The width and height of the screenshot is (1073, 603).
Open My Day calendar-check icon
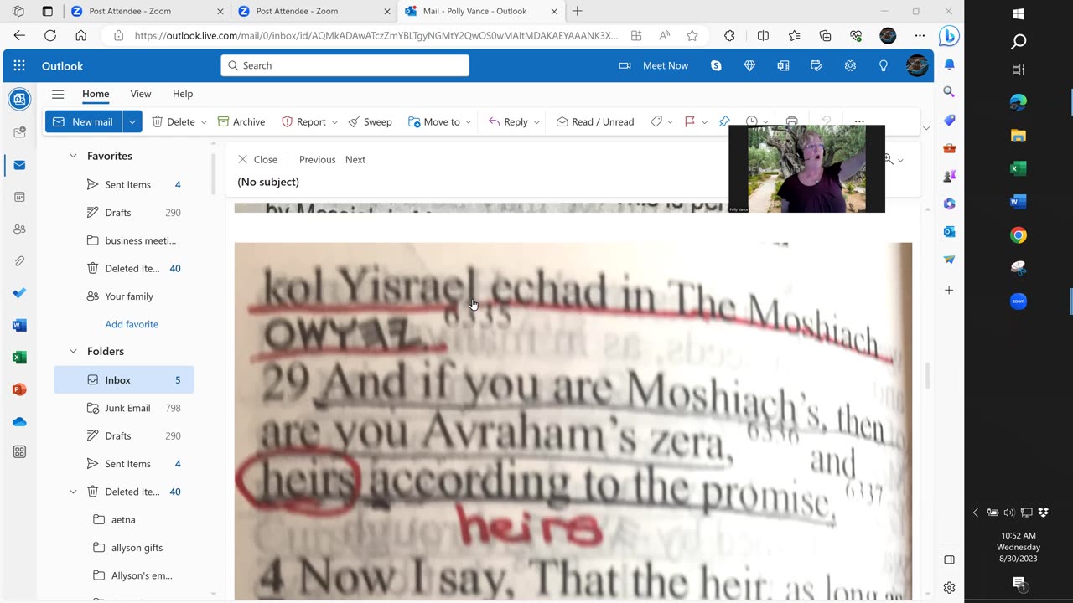click(x=816, y=65)
